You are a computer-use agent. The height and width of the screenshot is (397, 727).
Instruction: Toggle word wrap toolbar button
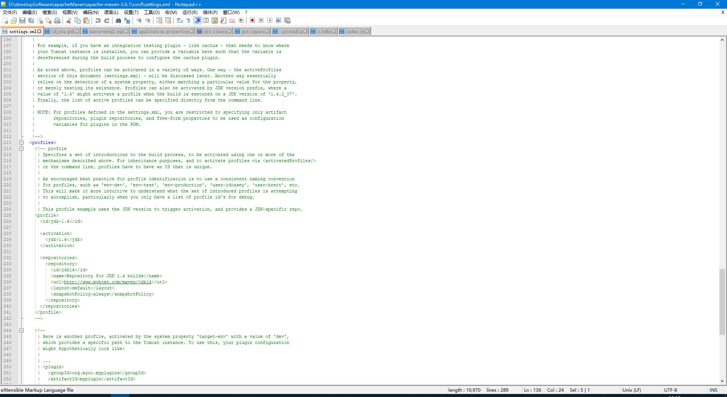[180, 20]
